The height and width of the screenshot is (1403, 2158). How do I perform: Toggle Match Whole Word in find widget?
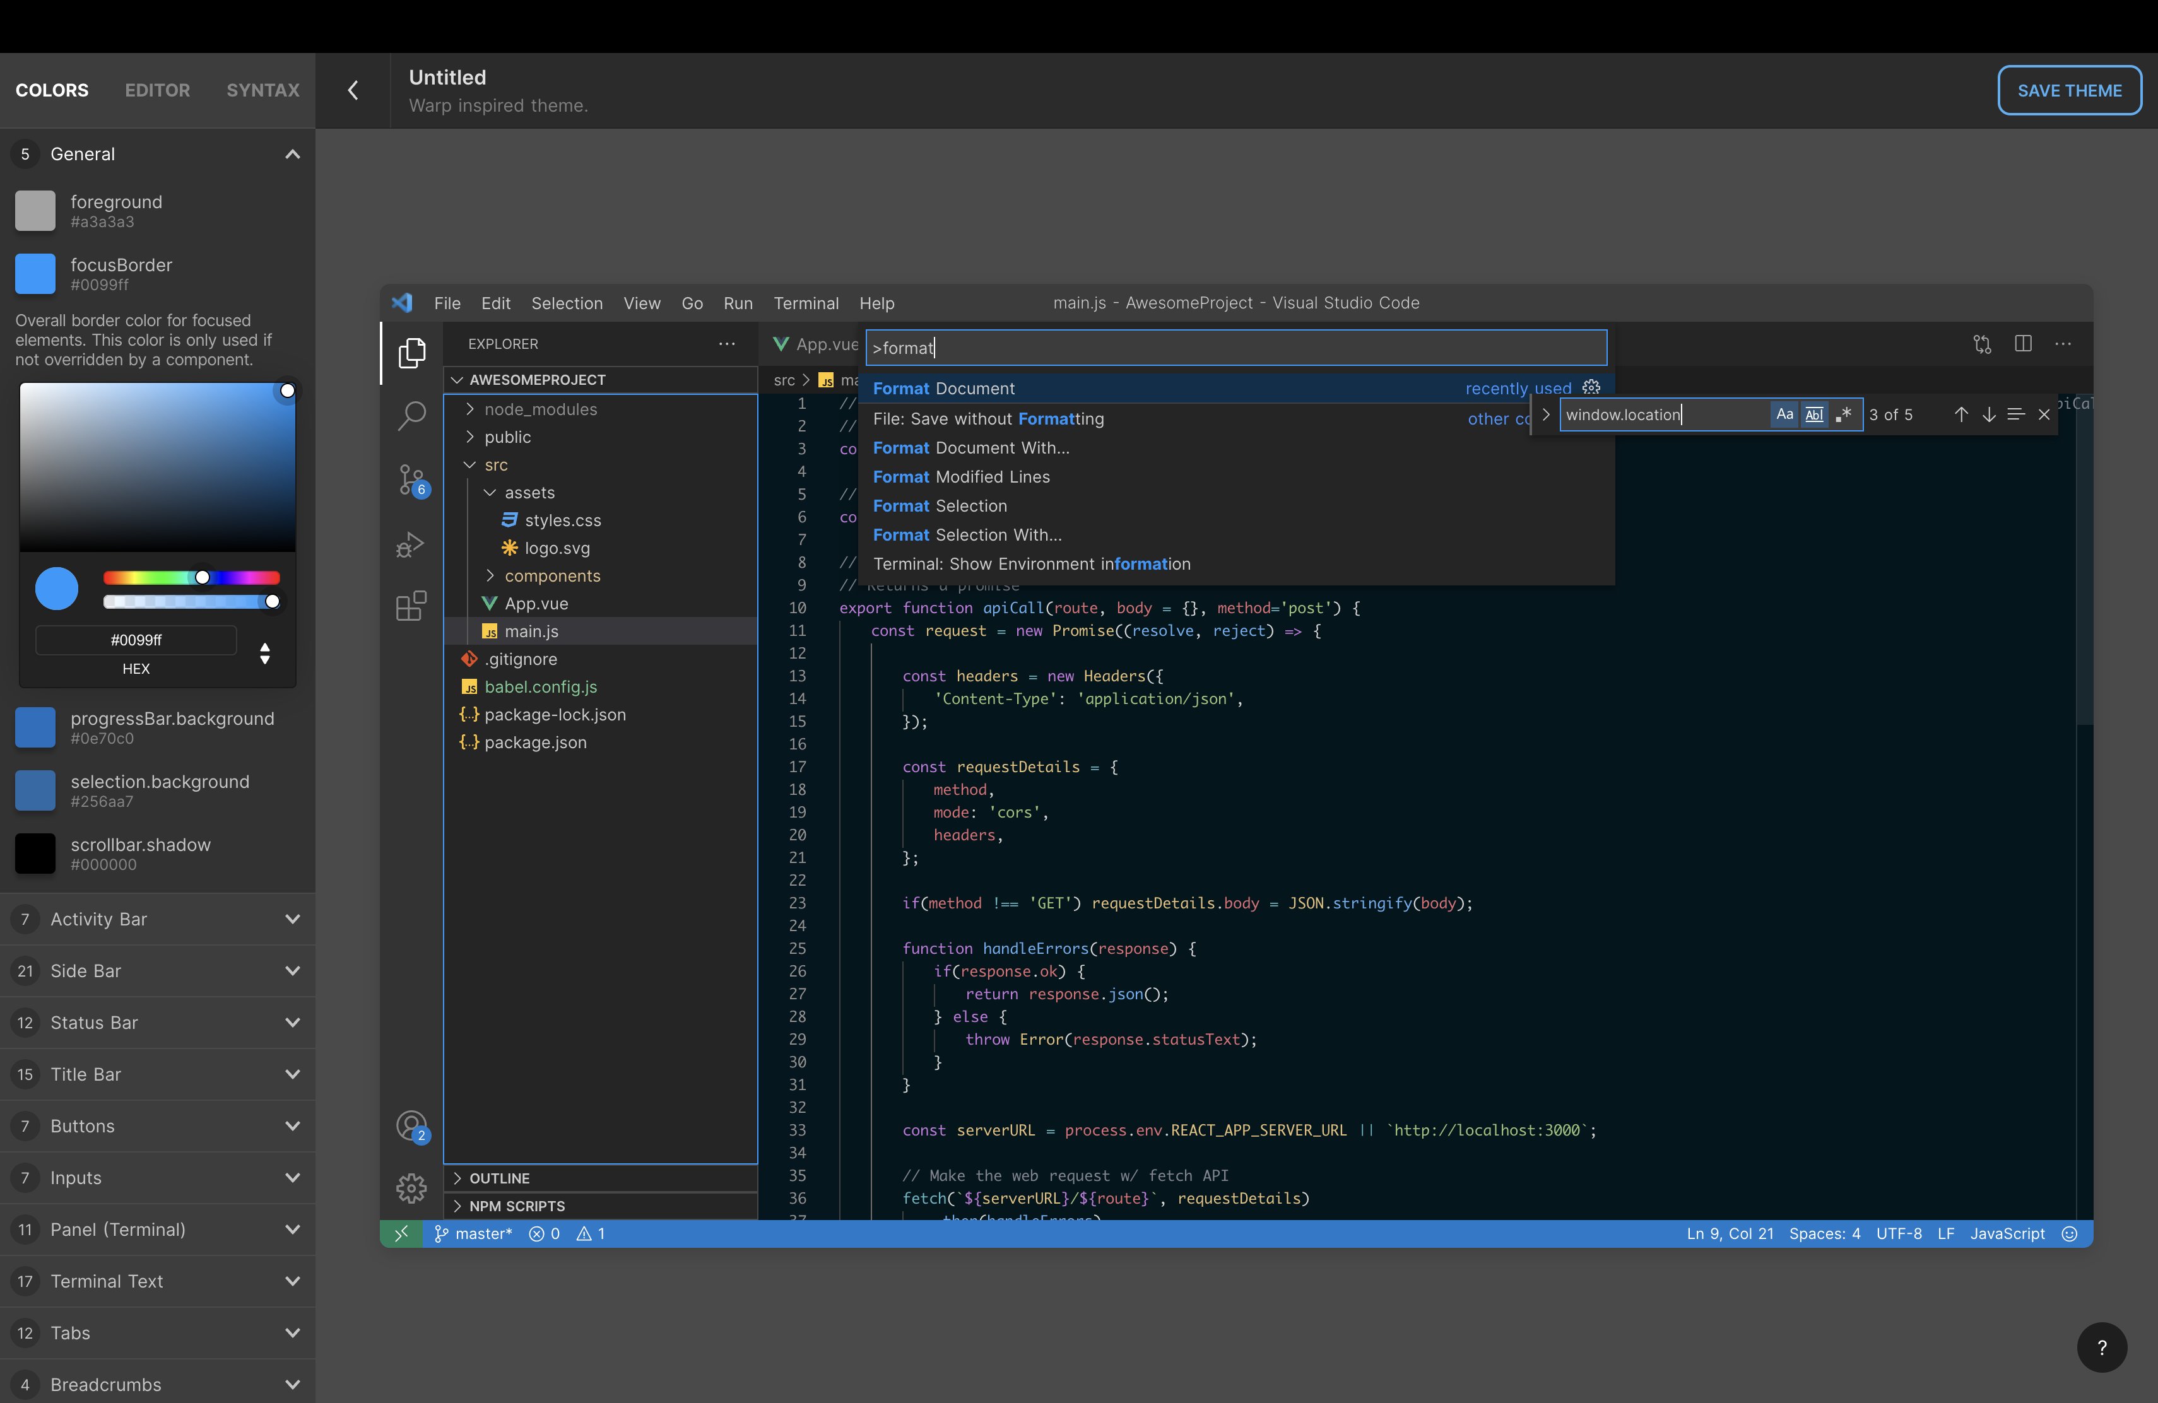point(1813,414)
